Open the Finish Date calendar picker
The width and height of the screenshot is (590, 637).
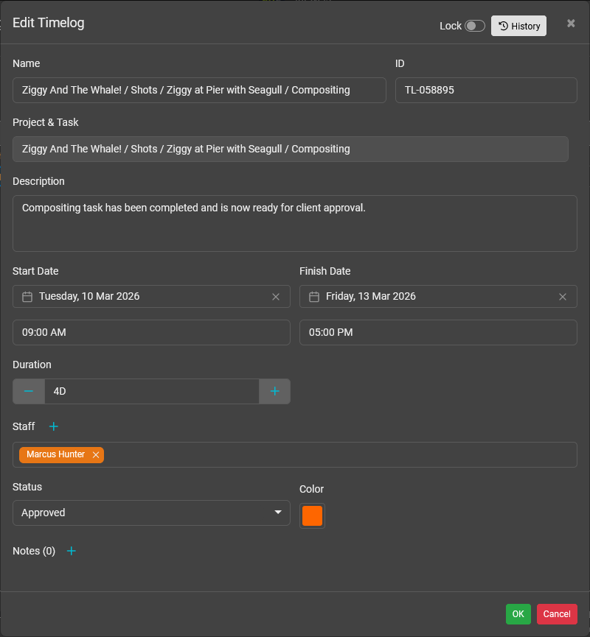pyautogui.click(x=314, y=297)
